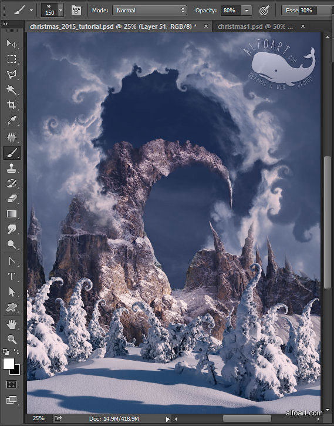
Task: Swap foreground and background colors
Action: pyautogui.click(x=16, y=352)
